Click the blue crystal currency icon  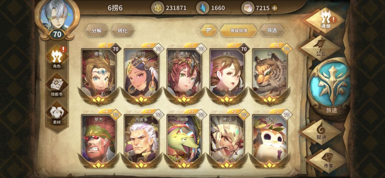pyautogui.click(x=203, y=8)
